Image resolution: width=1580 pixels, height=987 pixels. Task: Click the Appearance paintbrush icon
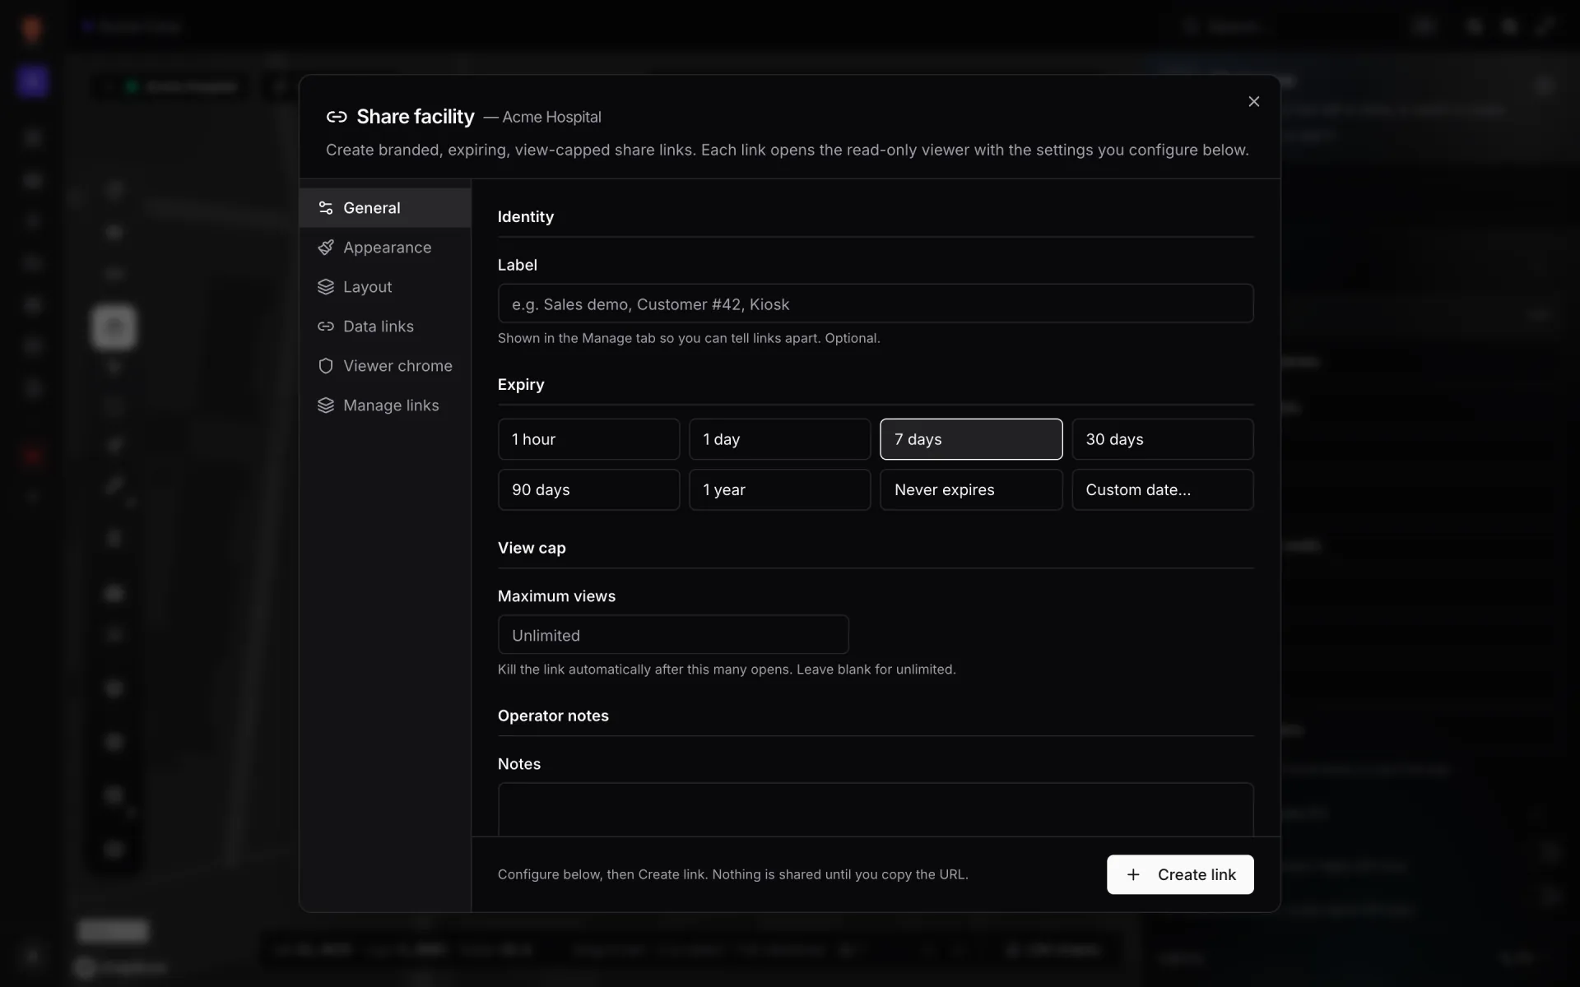[x=326, y=248]
